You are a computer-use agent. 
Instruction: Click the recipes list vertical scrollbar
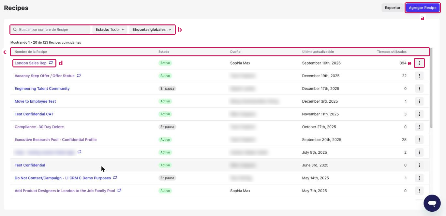(431, 88)
